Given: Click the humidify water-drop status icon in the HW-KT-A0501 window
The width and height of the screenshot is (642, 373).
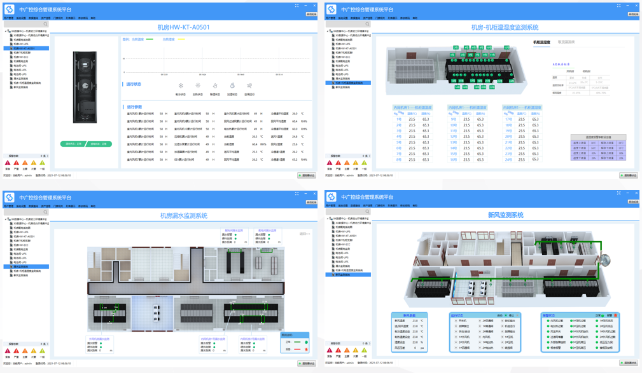Looking at the screenshot, I should [232, 86].
